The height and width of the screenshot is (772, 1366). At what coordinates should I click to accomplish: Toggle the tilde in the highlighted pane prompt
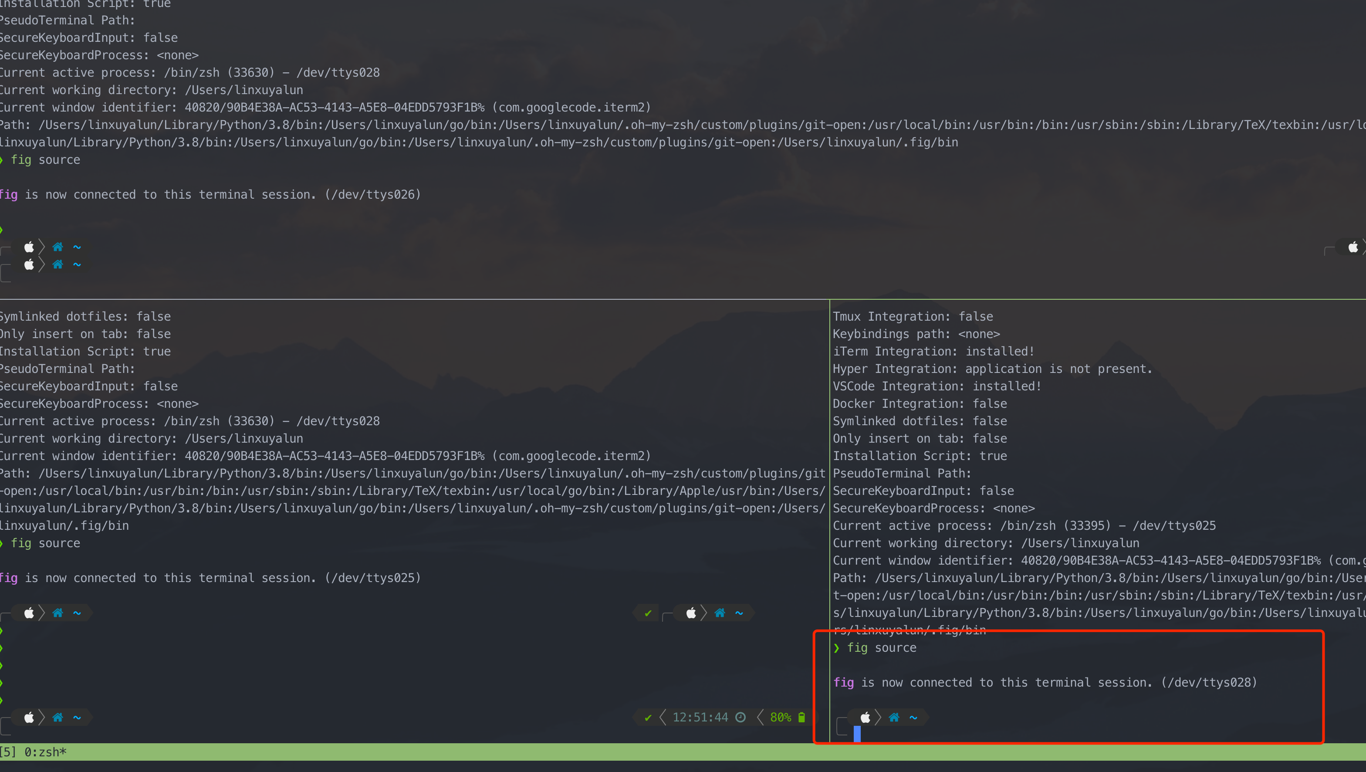pyautogui.click(x=914, y=718)
